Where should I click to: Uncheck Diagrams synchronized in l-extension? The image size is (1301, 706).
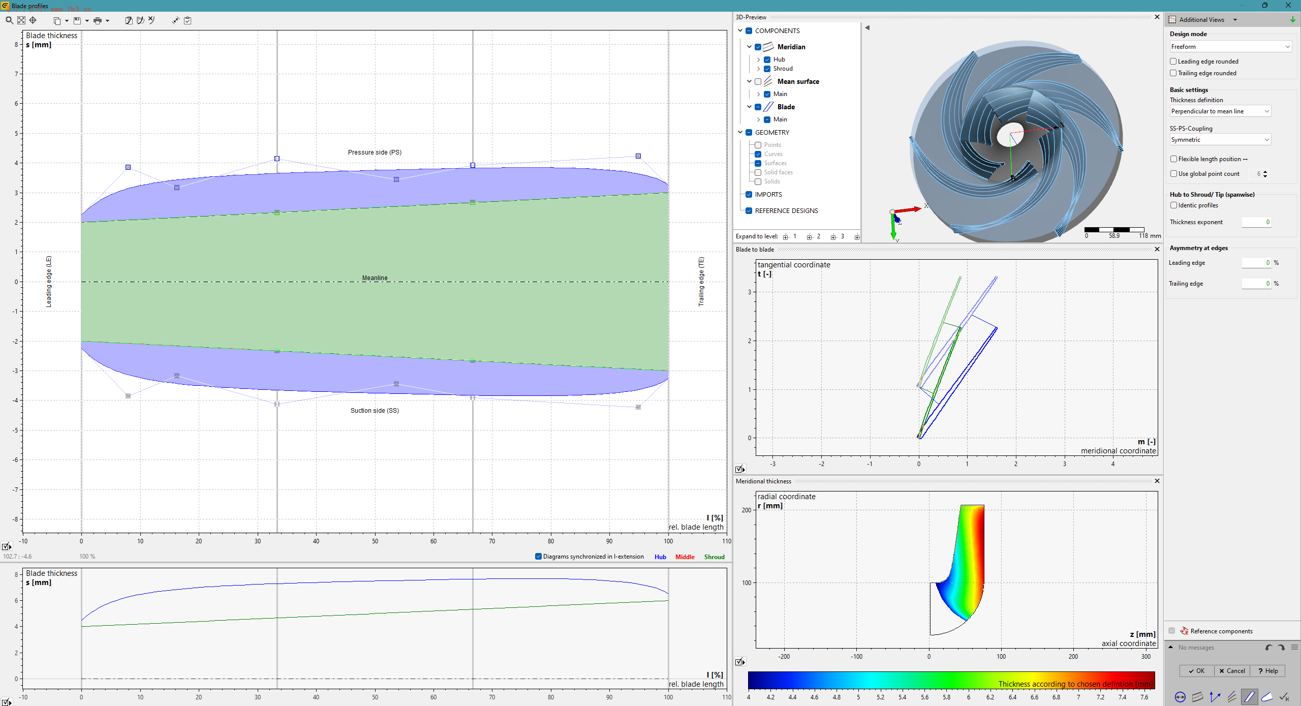(538, 556)
